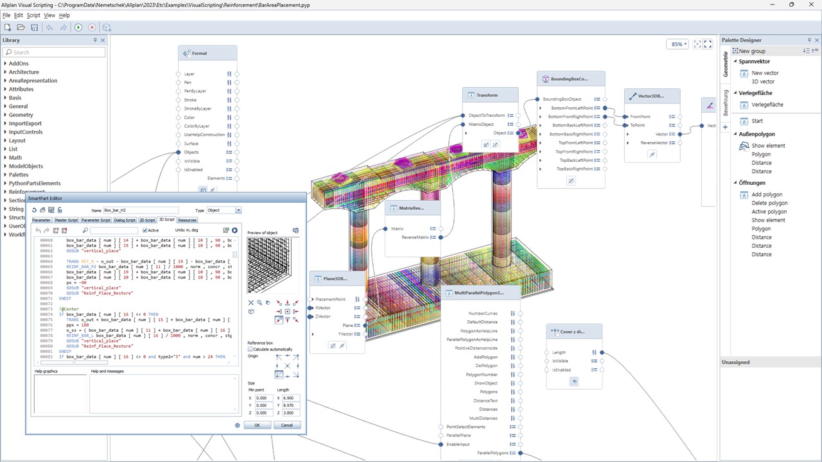The image size is (822, 462).
Task: Click the Open file folder icon
Action: click(x=21, y=28)
